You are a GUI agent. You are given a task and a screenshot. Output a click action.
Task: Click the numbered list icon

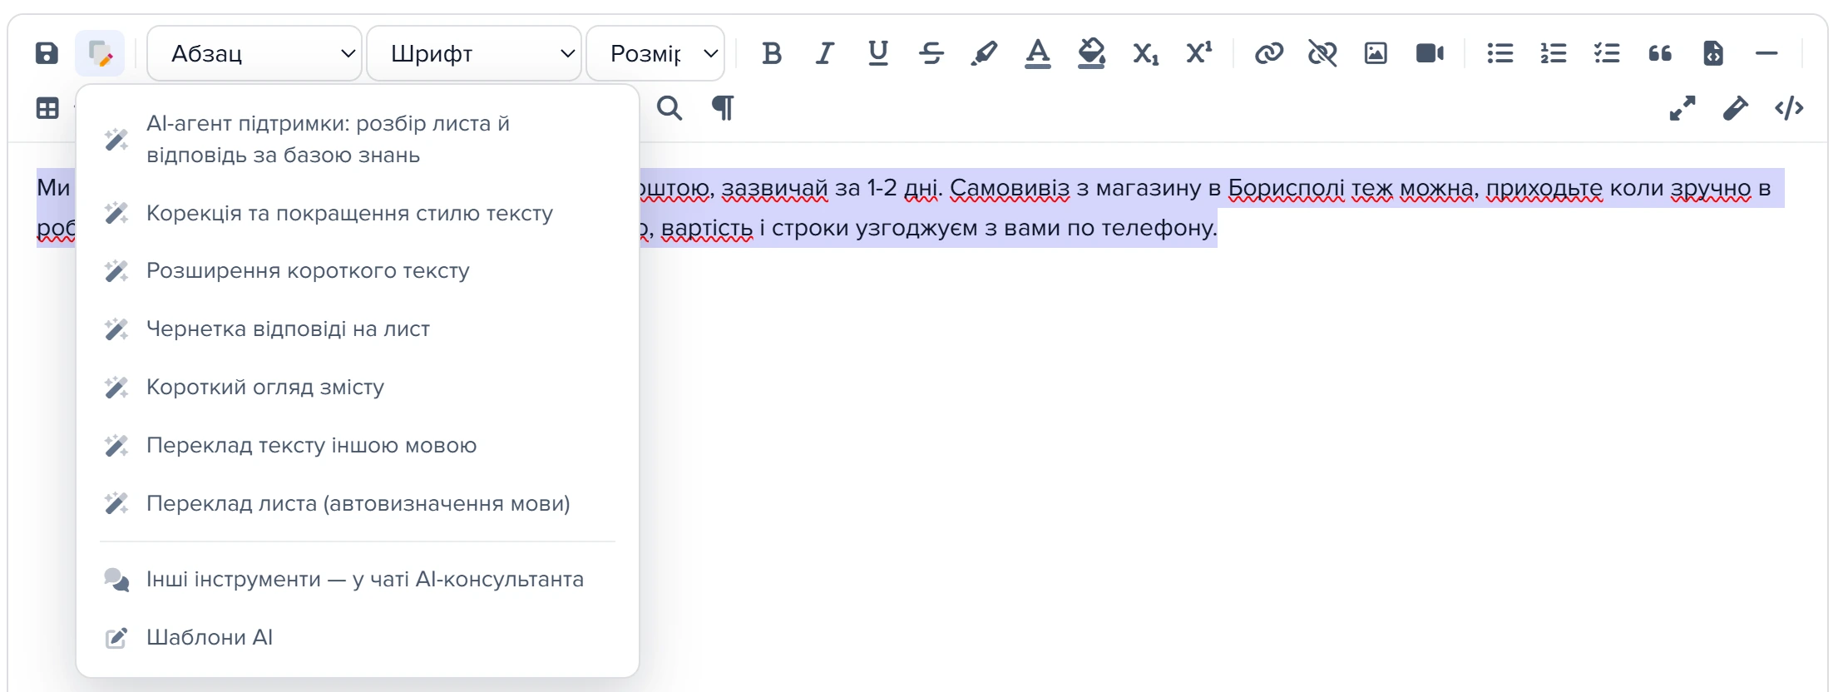tap(1554, 53)
